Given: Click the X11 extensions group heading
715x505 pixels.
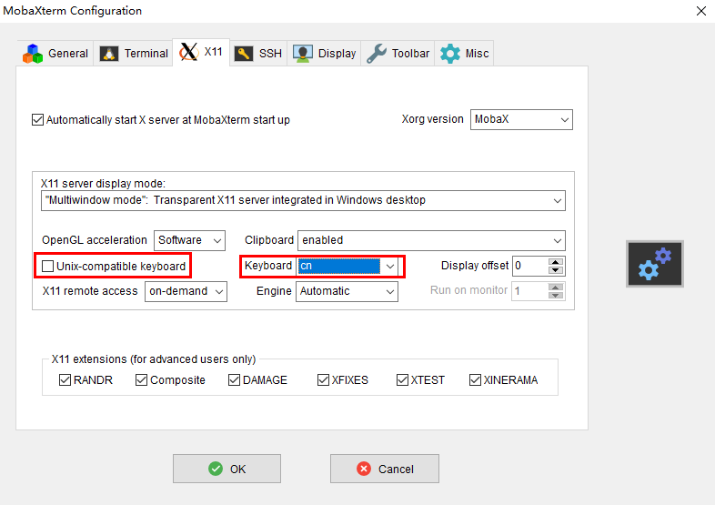Looking at the screenshot, I should click(153, 359).
